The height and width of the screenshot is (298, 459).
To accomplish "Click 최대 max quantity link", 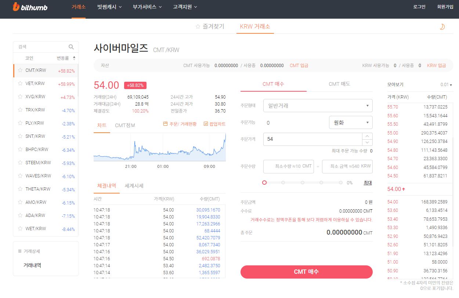I will click(368, 183).
